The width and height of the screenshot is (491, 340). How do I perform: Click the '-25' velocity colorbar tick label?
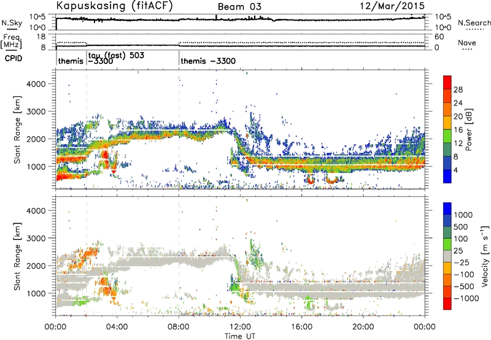pyautogui.click(x=461, y=262)
